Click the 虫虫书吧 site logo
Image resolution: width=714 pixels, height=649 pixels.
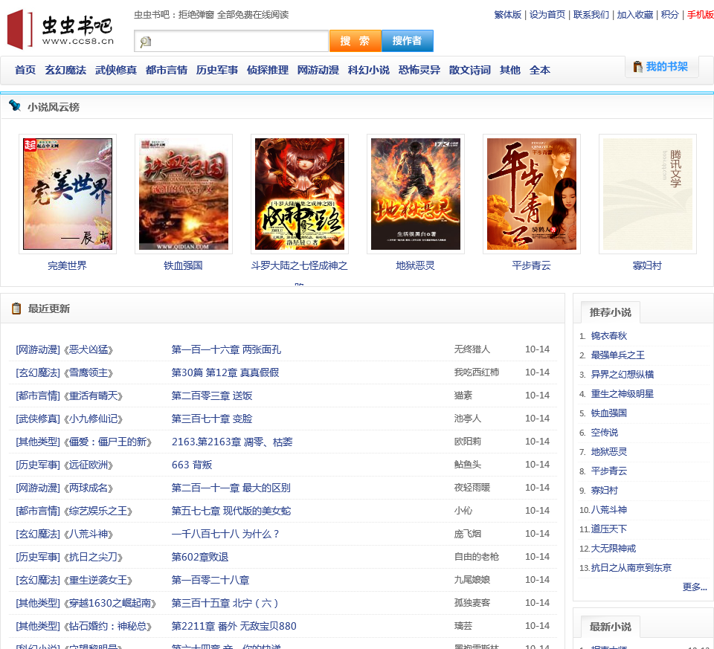(60, 30)
